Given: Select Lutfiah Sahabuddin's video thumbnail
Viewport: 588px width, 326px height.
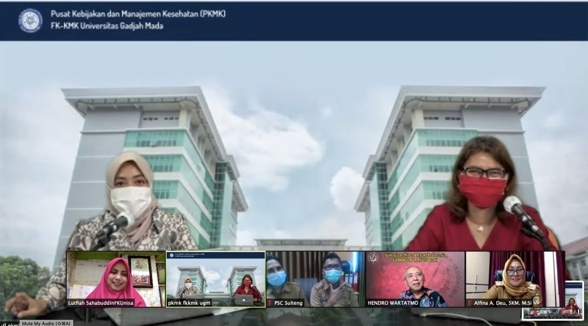Looking at the screenshot, I should (116, 276).
